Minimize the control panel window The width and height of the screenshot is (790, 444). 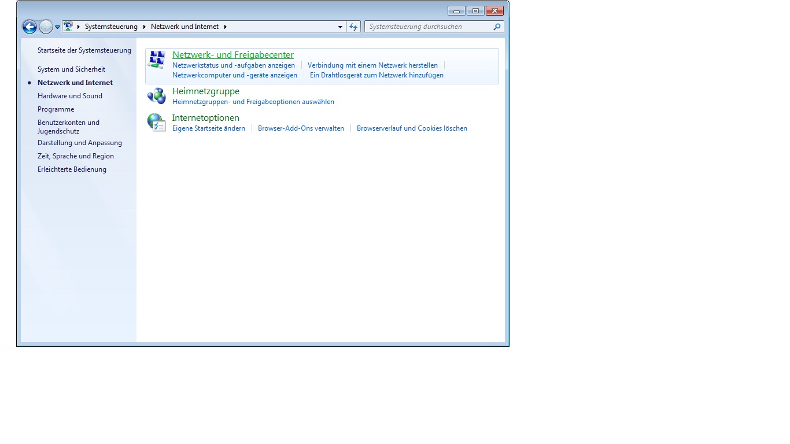tap(456, 11)
